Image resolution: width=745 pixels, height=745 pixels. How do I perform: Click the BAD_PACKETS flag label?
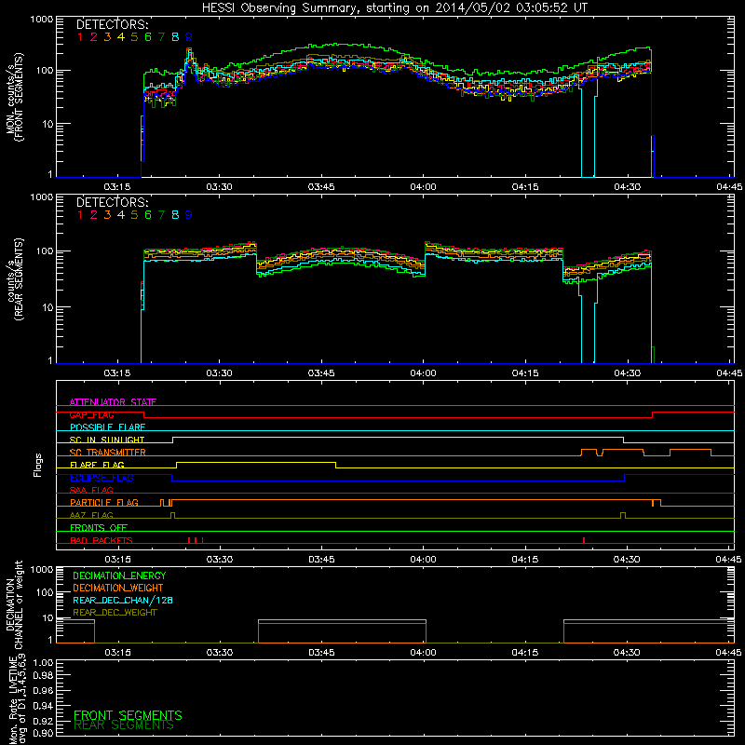[x=102, y=540]
